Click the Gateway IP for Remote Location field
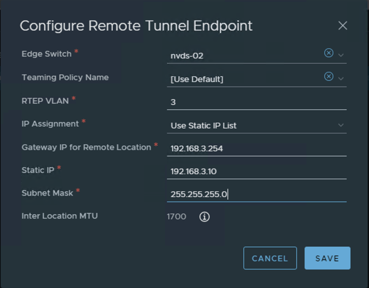Viewport: 369px width, 288px height. (x=256, y=148)
